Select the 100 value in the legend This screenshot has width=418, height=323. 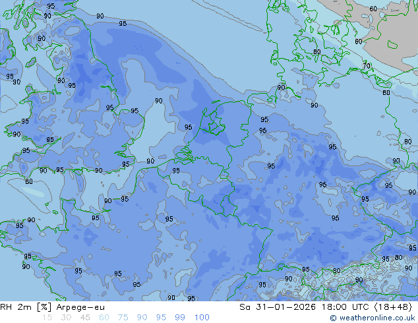point(202,318)
